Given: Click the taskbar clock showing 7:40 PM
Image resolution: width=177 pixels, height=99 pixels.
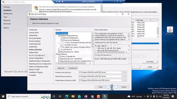Looking at the screenshot, I should point(166,97).
